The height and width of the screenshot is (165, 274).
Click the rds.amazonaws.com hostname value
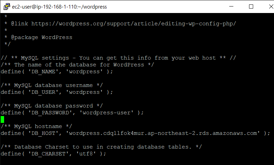click(163, 133)
